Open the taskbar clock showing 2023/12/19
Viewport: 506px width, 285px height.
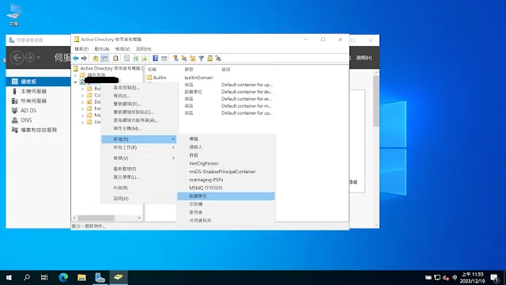tap(473, 278)
